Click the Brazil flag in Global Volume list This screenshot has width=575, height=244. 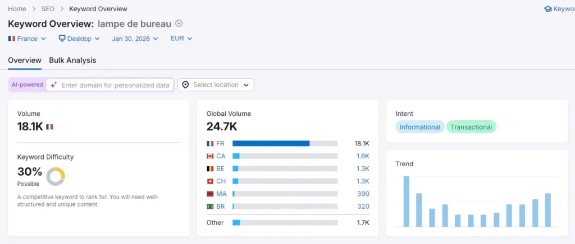tap(210, 207)
